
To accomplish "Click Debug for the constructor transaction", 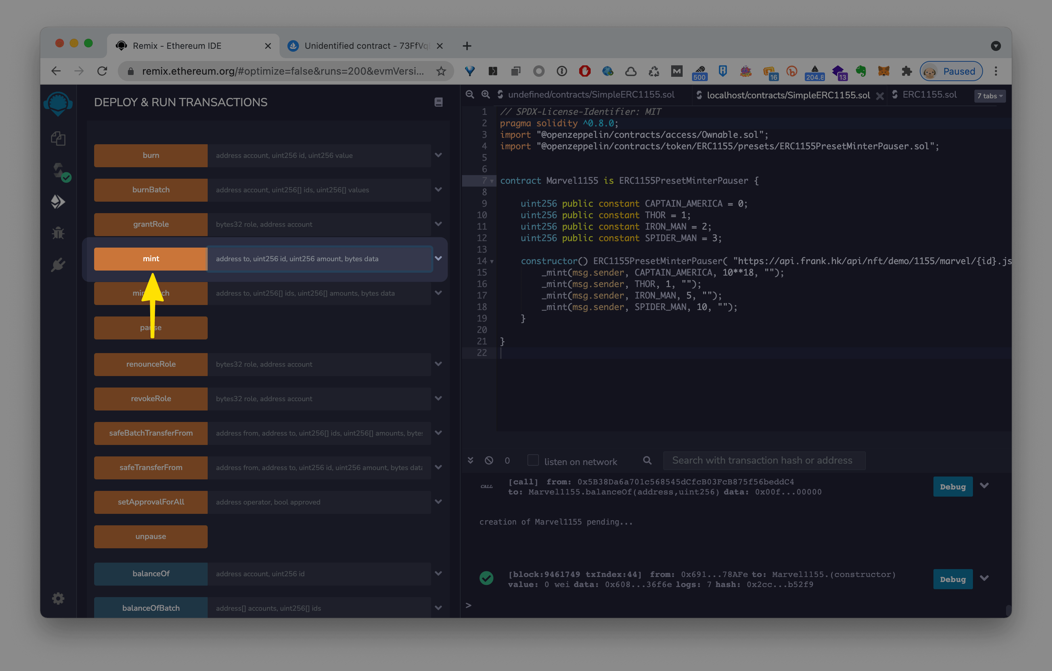I will 952,579.
